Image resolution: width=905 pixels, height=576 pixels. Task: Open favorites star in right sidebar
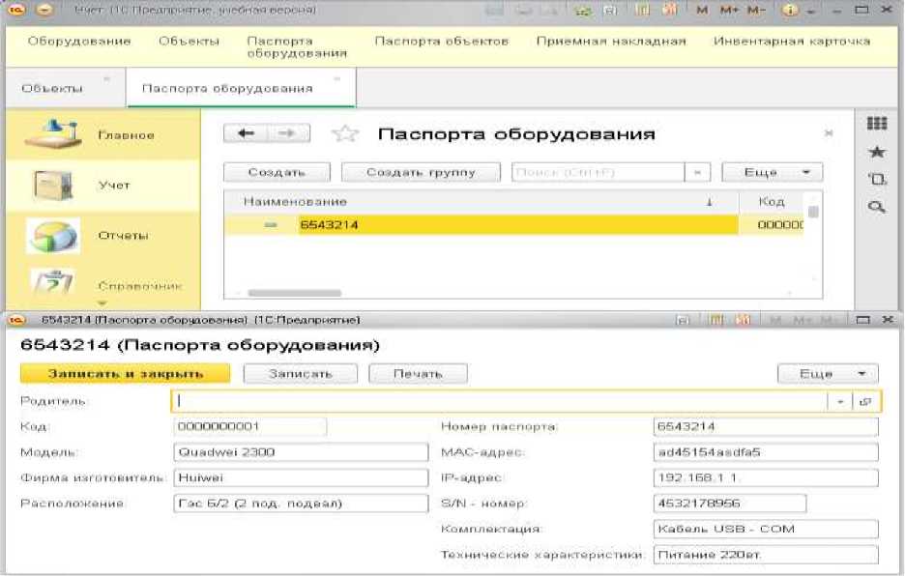[x=877, y=152]
